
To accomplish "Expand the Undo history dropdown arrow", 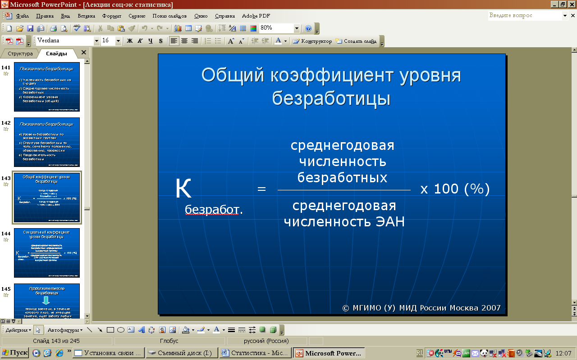I will [x=152, y=28].
